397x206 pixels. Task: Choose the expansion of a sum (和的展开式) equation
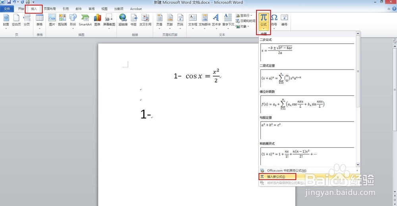tap(307, 156)
